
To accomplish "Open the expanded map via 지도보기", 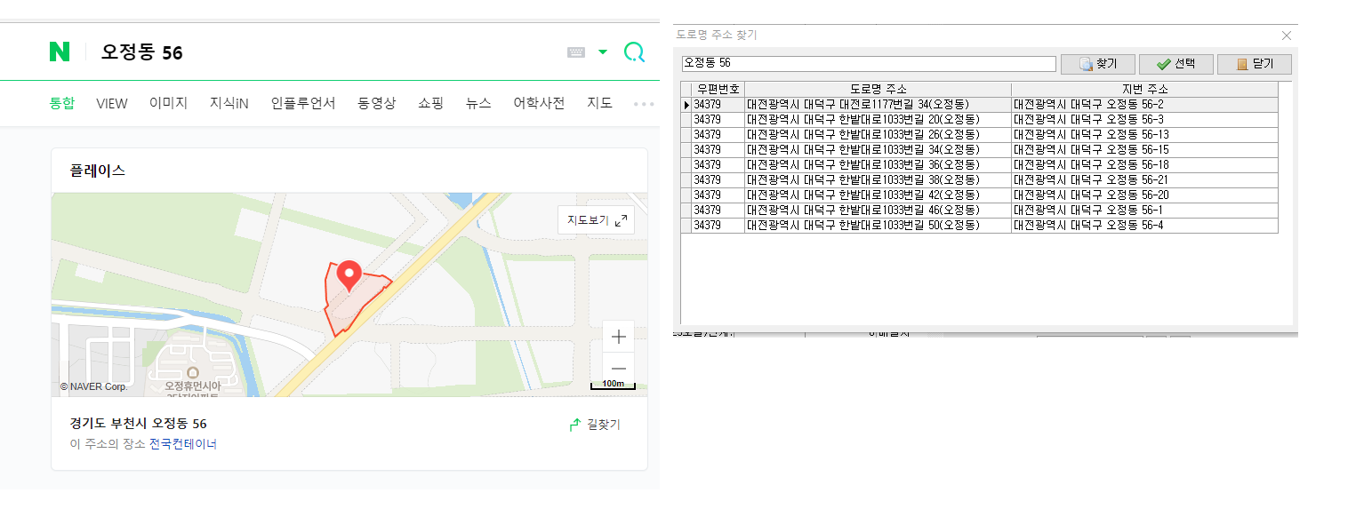I will tap(597, 220).
